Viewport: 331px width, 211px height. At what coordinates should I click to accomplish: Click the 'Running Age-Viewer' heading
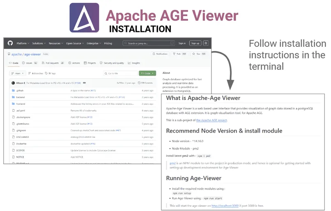193,178
